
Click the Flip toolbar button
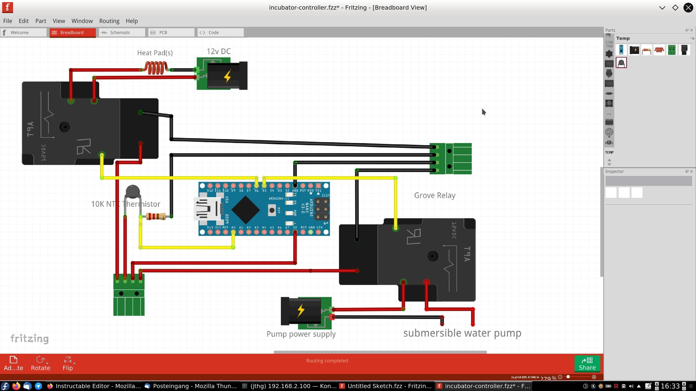pyautogui.click(x=68, y=363)
